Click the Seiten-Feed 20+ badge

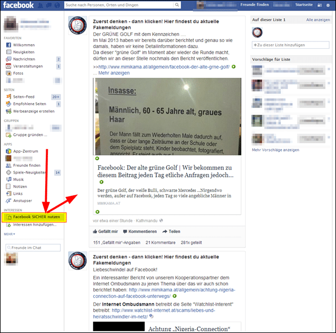click(x=56, y=97)
